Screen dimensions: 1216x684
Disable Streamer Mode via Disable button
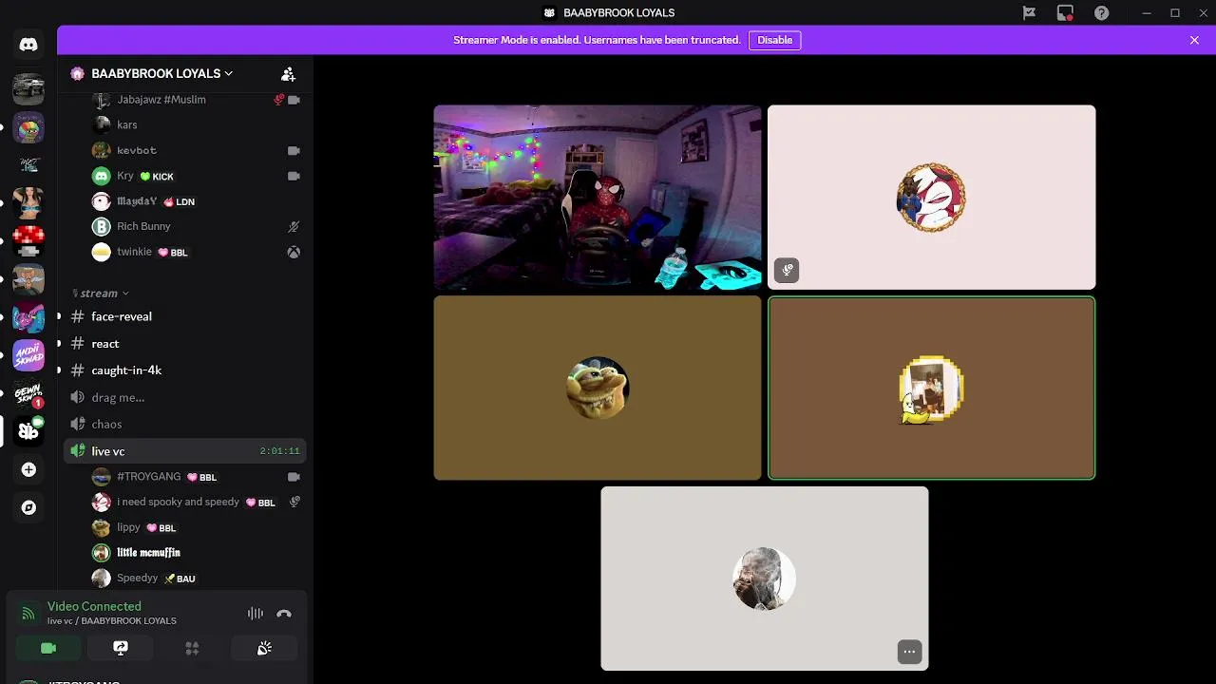pyautogui.click(x=774, y=40)
